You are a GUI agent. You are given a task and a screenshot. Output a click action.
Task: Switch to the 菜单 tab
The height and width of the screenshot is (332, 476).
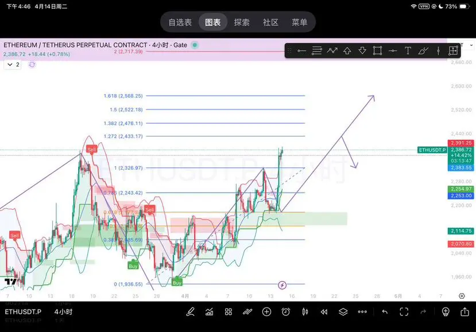click(299, 22)
